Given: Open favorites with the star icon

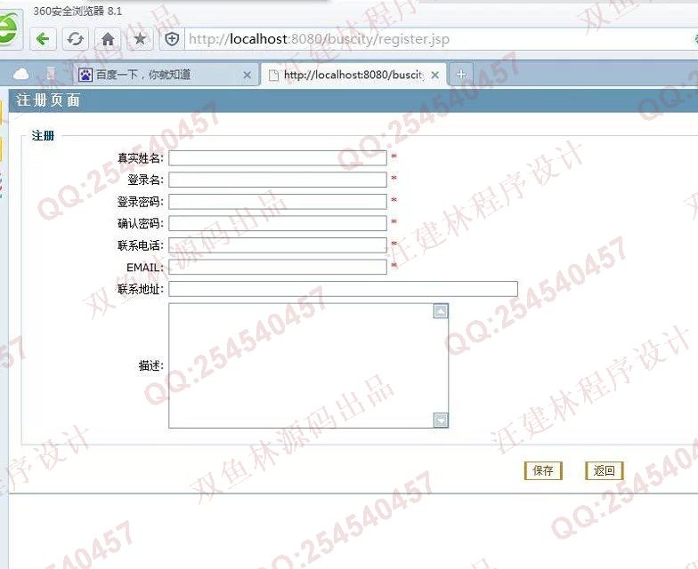Looking at the screenshot, I should 140,39.
